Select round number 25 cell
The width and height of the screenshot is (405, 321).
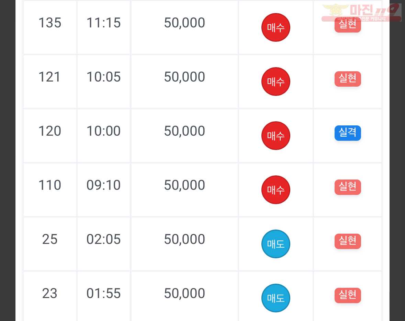click(x=50, y=244)
